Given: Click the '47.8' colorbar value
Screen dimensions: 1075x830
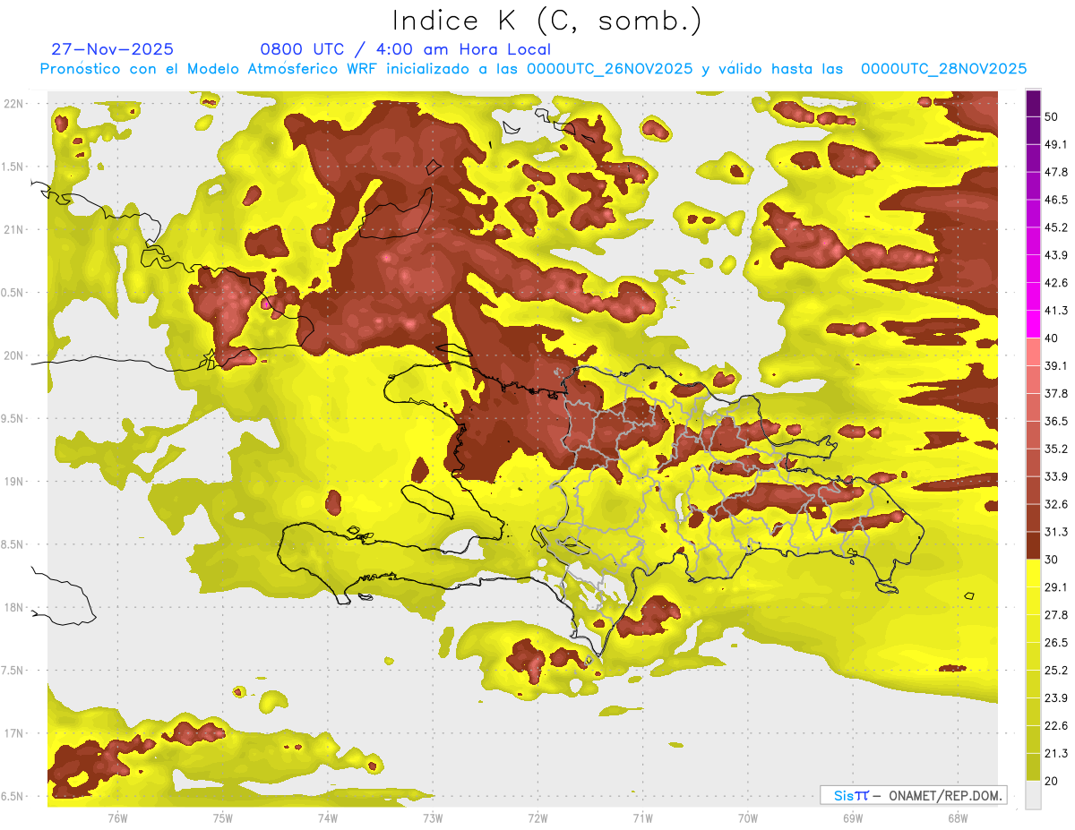Looking at the screenshot, I should (1056, 172).
